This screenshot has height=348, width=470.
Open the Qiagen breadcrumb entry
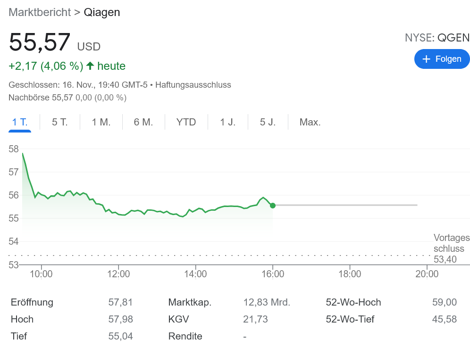pyautogui.click(x=102, y=12)
